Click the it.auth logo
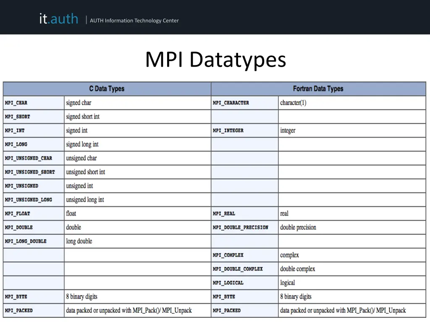Image resolution: width=430 pixels, height=322 pixels. [59, 19]
